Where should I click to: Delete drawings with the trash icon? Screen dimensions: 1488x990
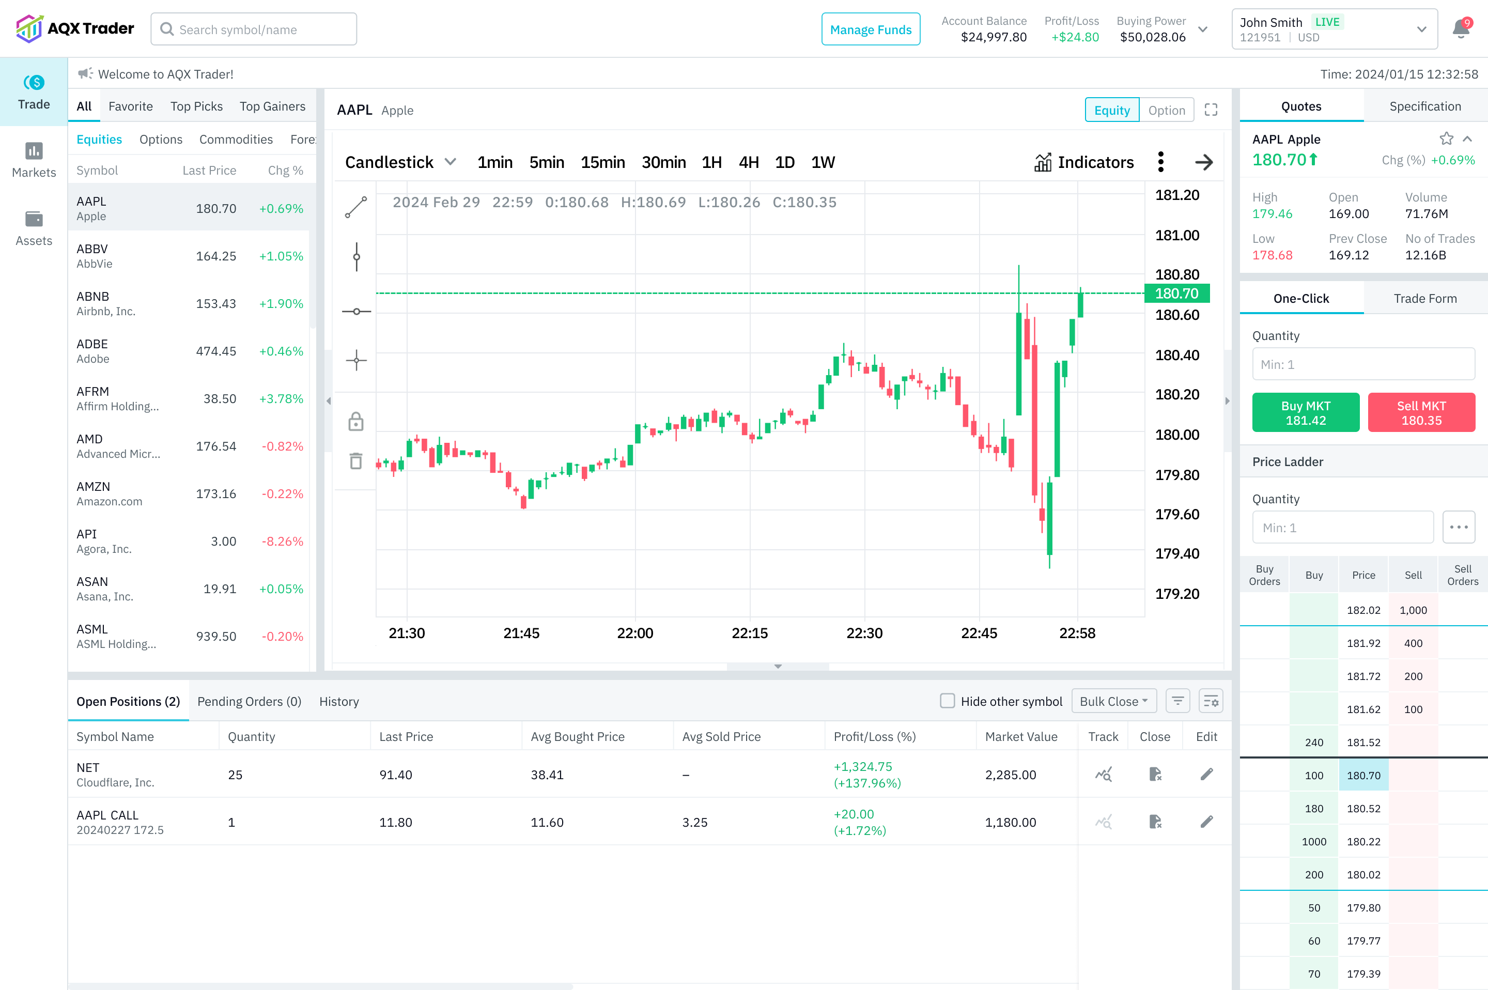click(356, 461)
